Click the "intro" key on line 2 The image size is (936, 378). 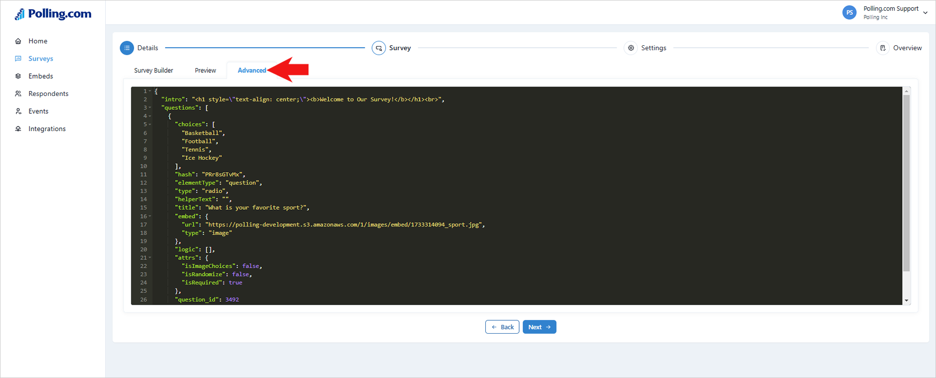coord(173,99)
